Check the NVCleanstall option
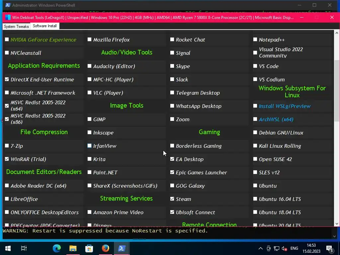 (x=7, y=53)
